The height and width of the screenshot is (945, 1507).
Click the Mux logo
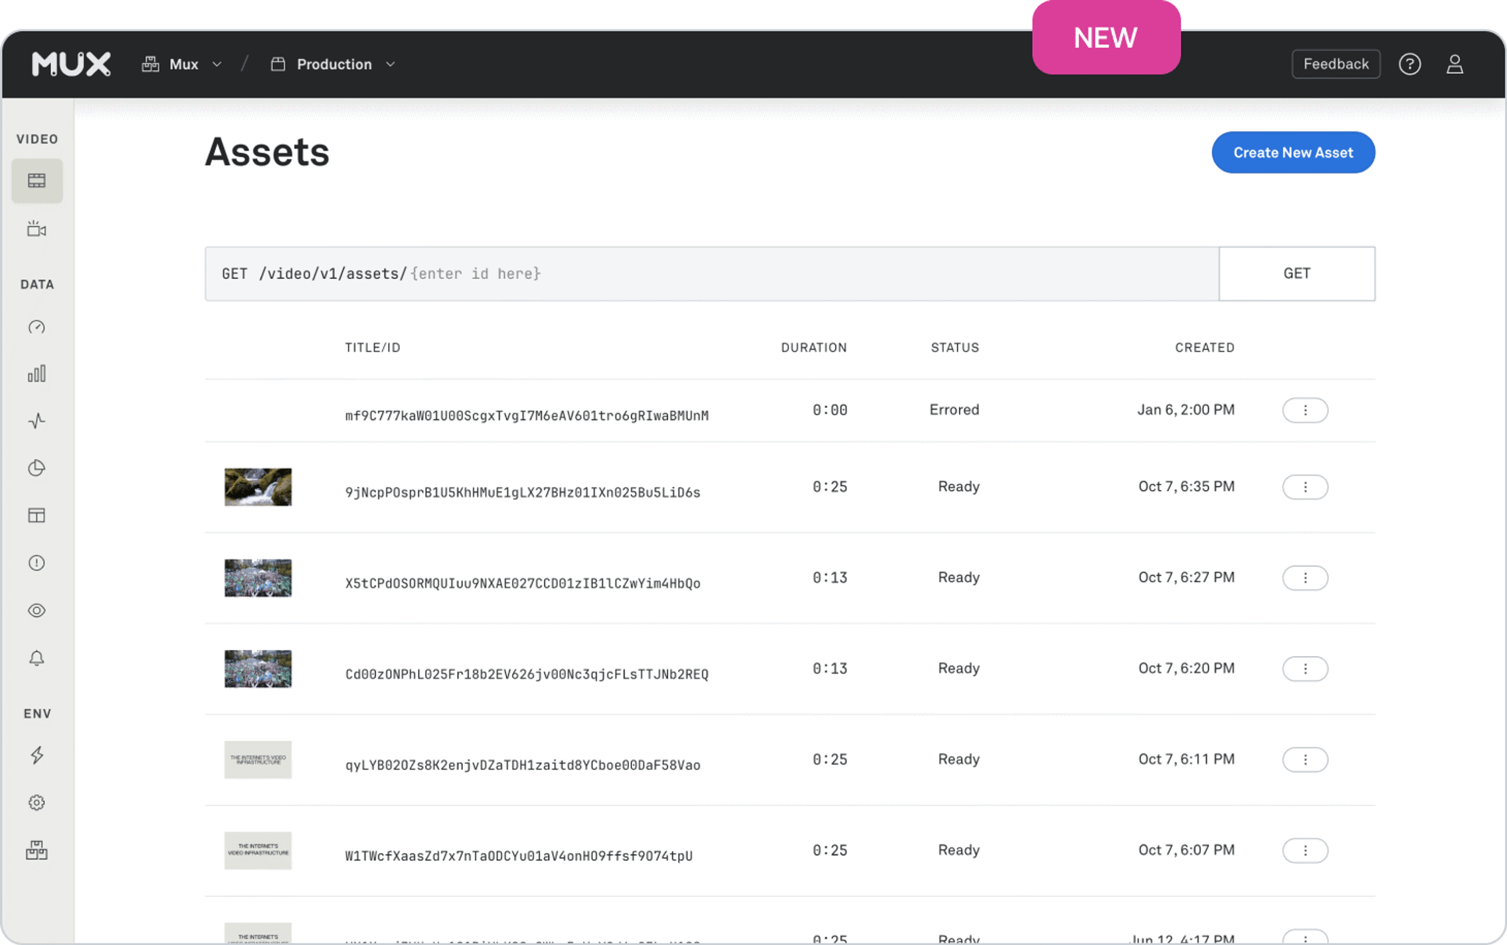click(x=71, y=64)
